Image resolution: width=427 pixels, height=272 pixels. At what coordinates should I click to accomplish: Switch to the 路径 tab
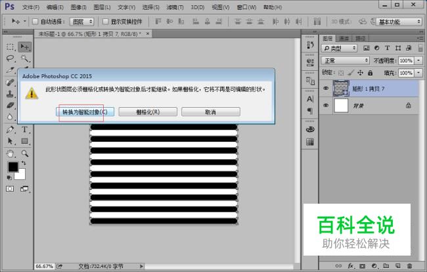pos(360,38)
